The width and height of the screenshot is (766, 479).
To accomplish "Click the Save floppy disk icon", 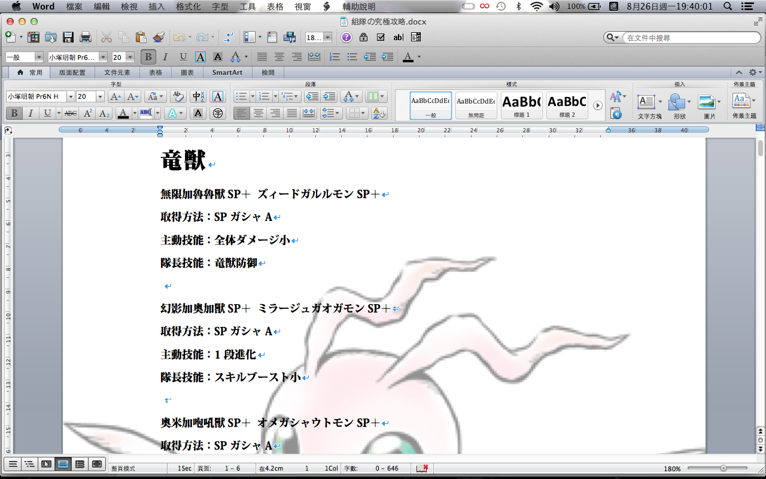I will 68,37.
